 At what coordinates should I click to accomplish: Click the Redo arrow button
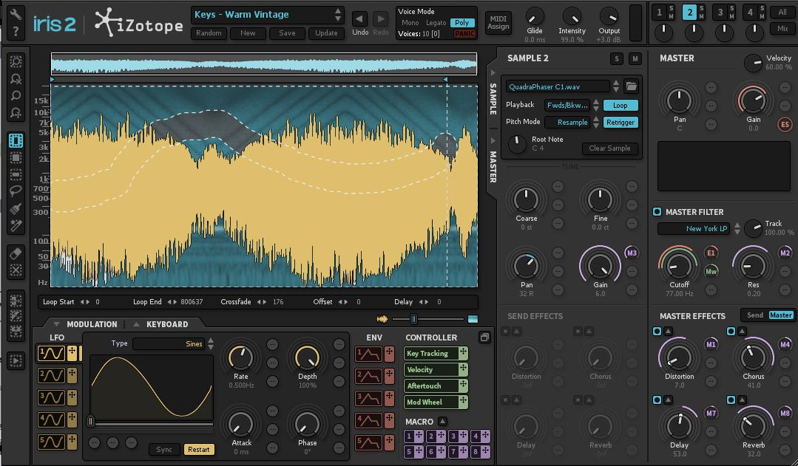point(380,20)
